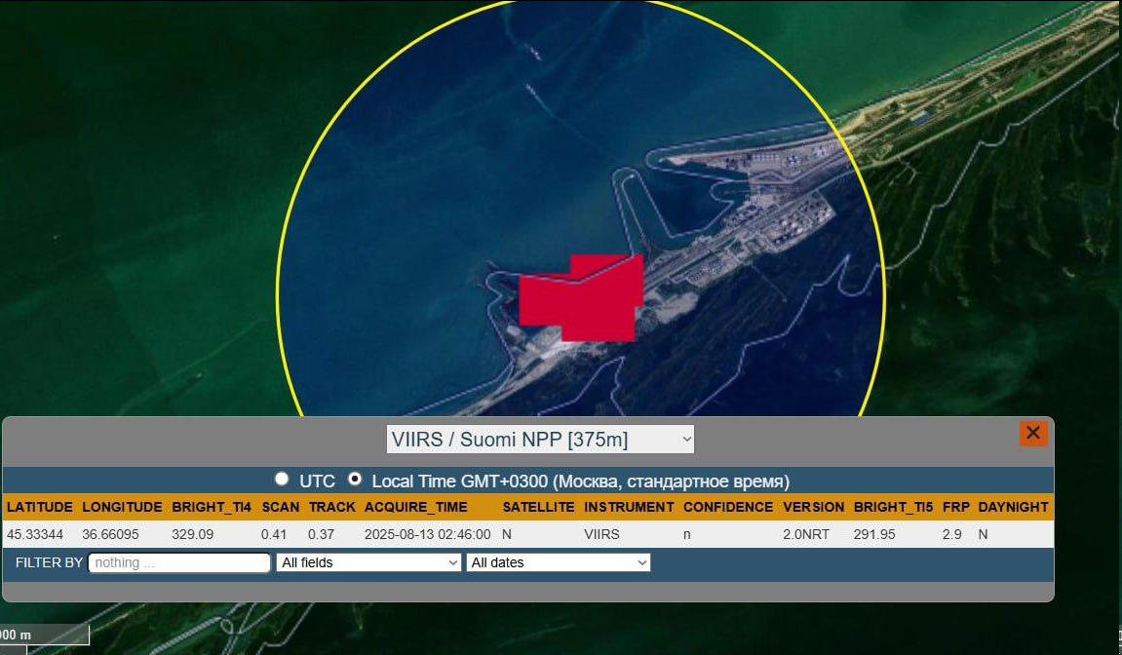The image size is (1122, 655).
Task: Open the VIIRS / Suomi NPP [375m] dropdown
Action: click(x=540, y=439)
